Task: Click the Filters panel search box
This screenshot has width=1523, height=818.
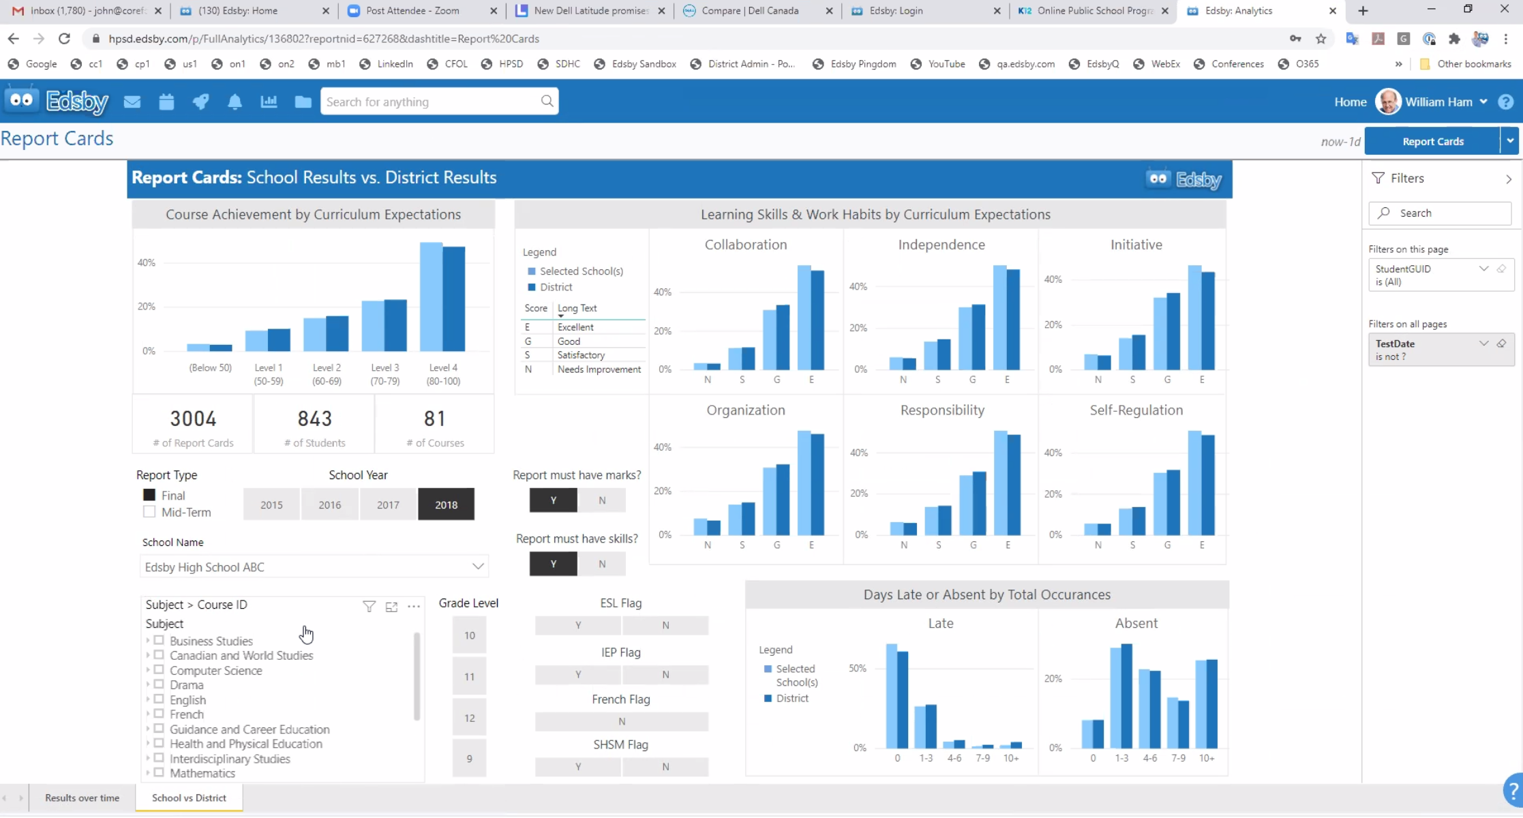Action: (x=1441, y=213)
